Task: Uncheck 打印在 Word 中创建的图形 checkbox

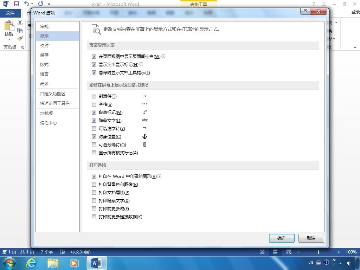Action: point(94,176)
